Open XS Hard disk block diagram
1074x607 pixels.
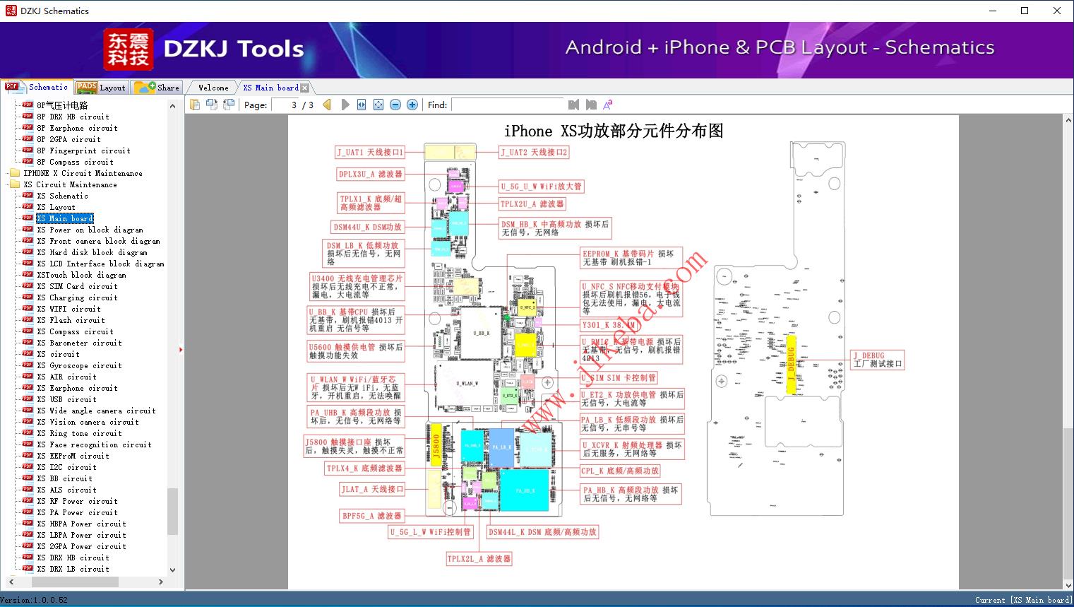(92, 252)
